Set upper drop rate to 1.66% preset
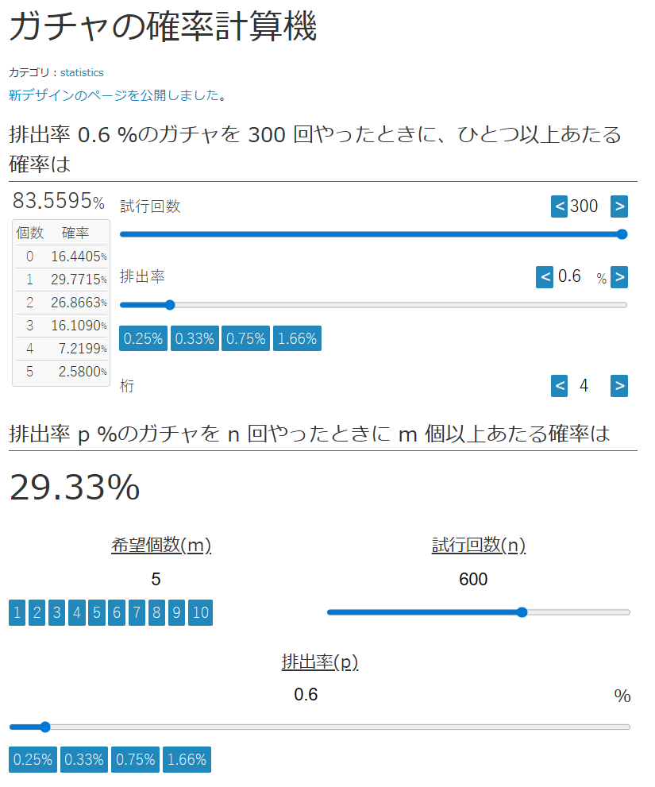 pos(297,339)
